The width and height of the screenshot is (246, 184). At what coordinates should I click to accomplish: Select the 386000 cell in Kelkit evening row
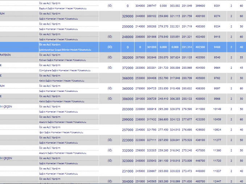127,99
